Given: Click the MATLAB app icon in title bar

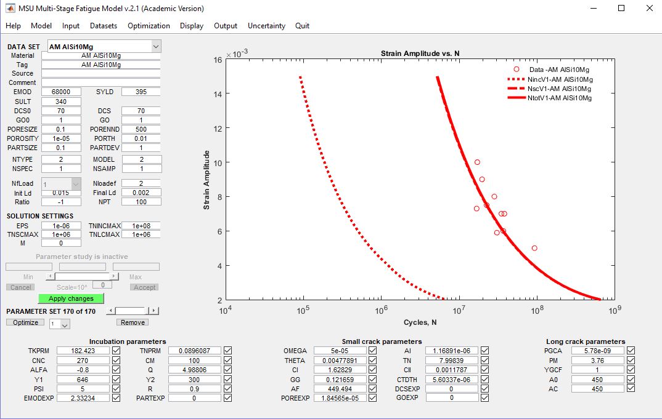Looking at the screenshot, I should [x=10, y=9].
